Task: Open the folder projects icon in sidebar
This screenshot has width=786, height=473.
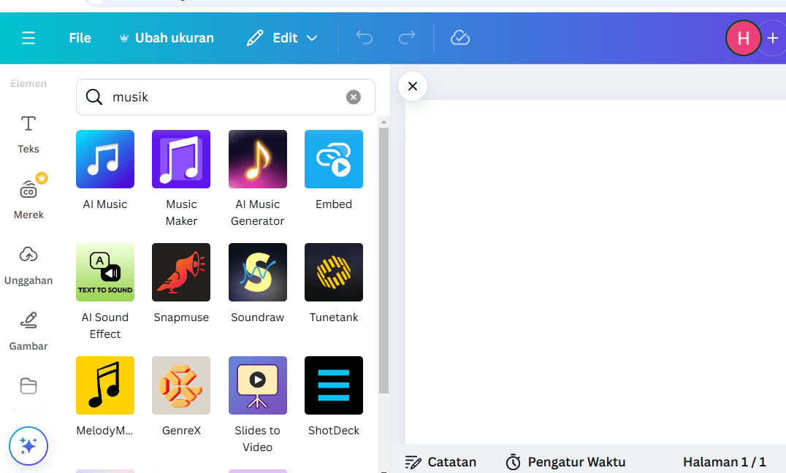Action: click(28, 386)
